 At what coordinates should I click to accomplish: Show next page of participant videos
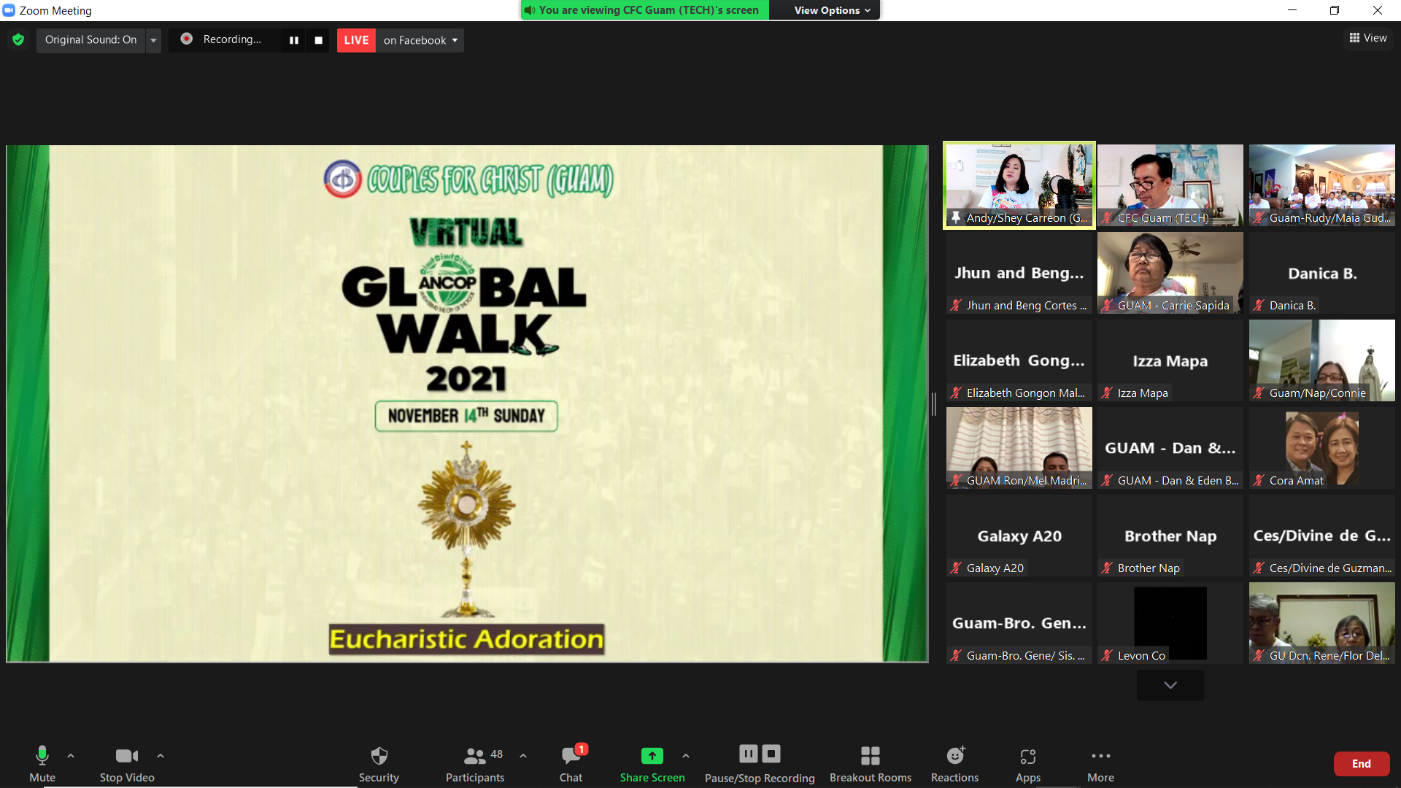click(1170, 685)
